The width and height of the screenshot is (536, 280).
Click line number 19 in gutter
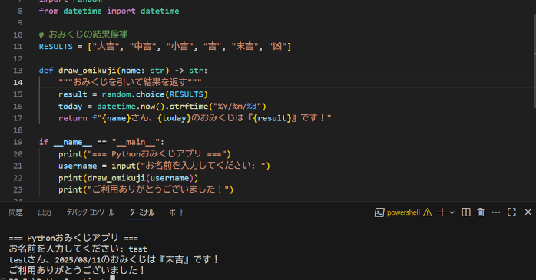pyautogui.click(x=18, y=142)
